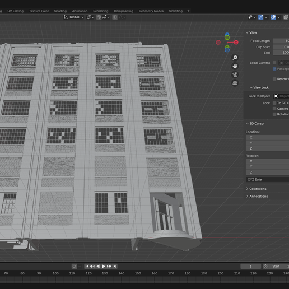Toggle show overlays icon in header
289x289 pixels.
point(273,17)
